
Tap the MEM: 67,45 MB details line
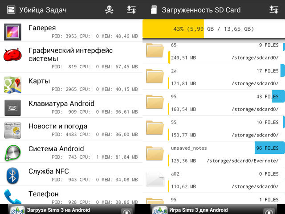point(95,67)
